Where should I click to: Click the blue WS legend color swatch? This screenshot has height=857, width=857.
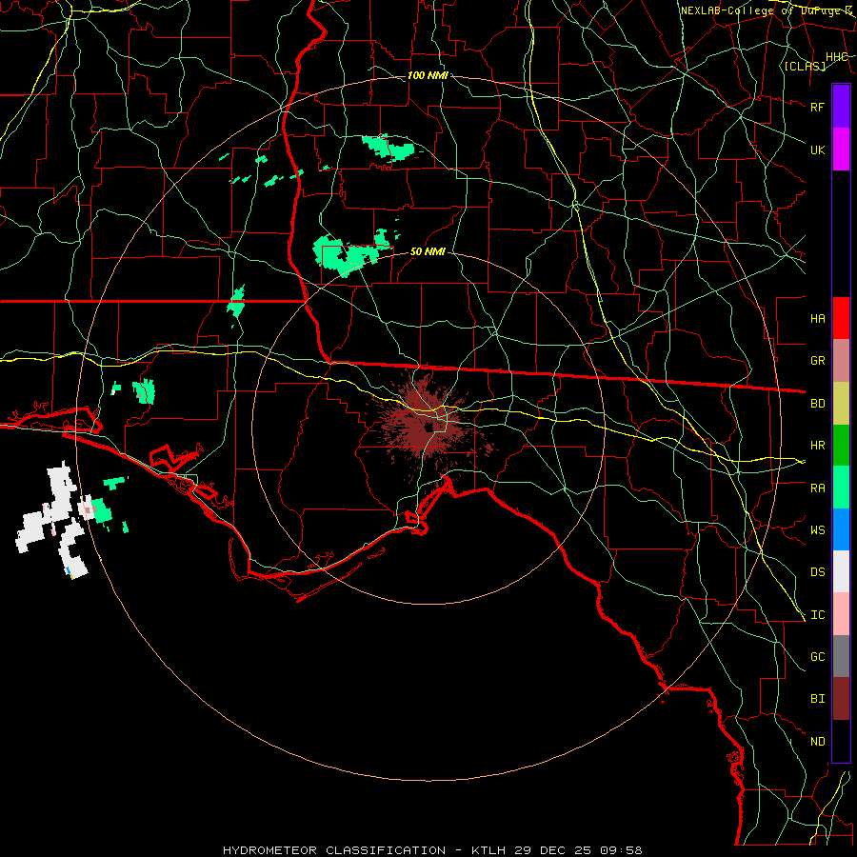(x=841, y=529)
